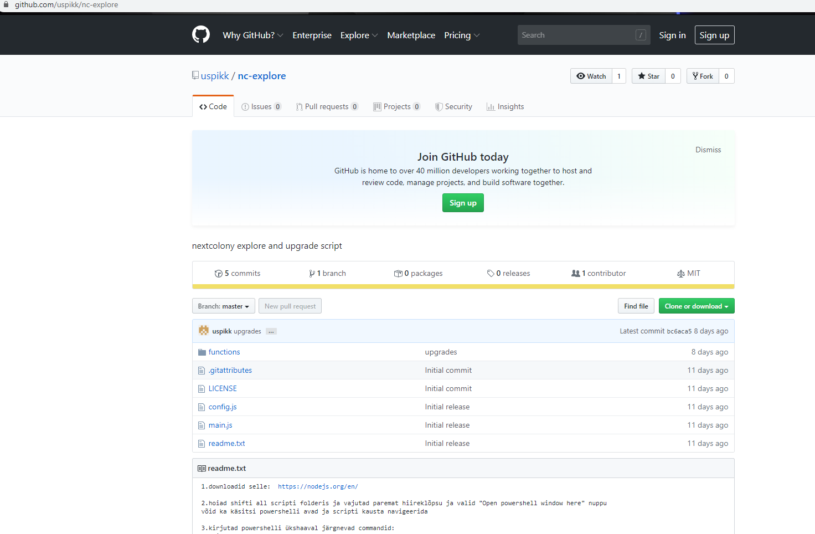Click the readme.txt header book icon
The width and height of the screenshot is (815, 534).
tap(202, 469)
